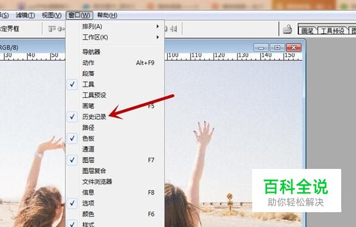Select 路径 in the window menu
356x227 pixels.
pos(115,127)
